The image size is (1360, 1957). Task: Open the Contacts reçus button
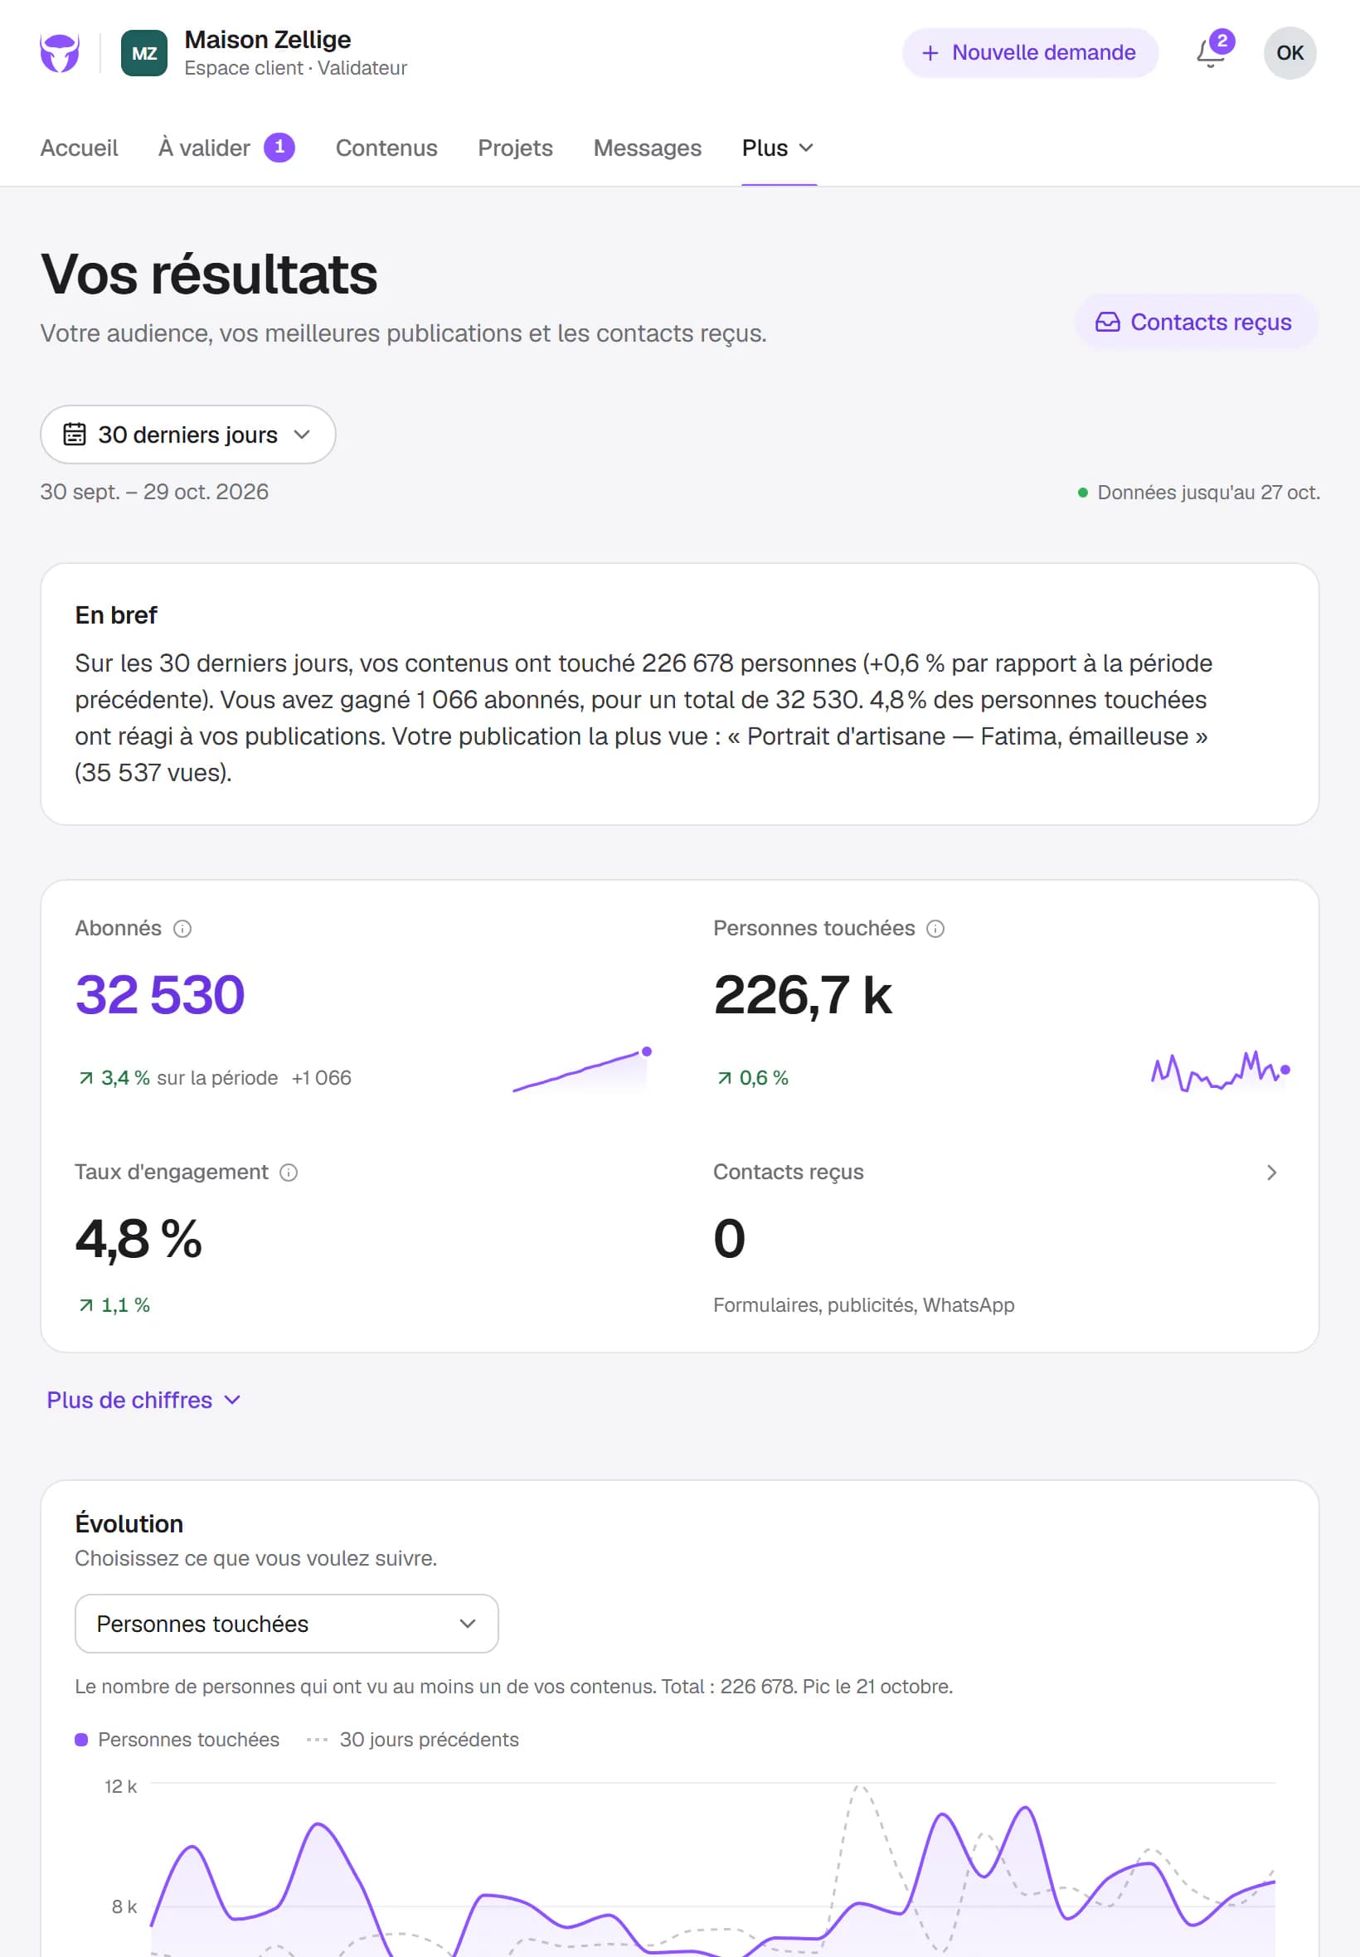pos(1196,322)
